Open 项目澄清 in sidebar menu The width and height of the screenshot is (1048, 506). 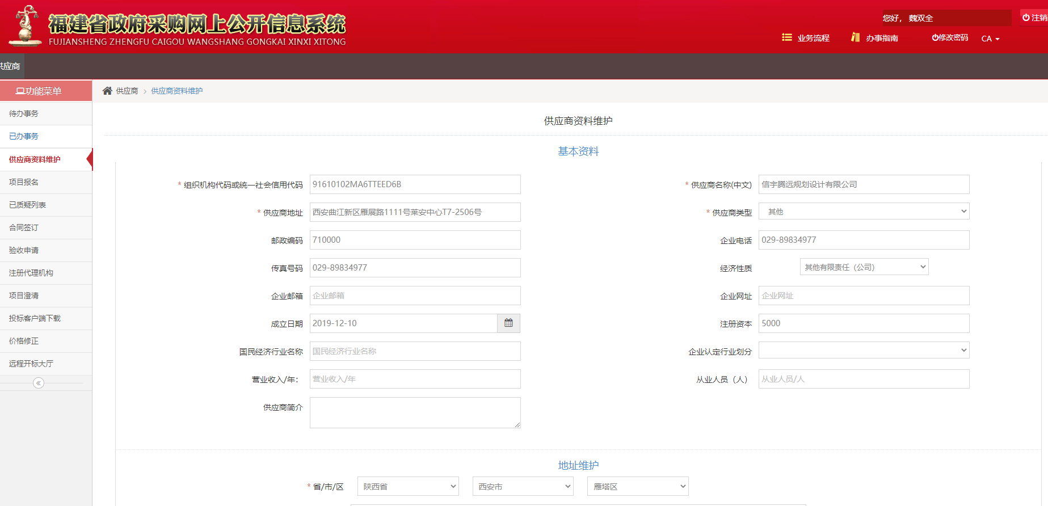tap(46, 296)
